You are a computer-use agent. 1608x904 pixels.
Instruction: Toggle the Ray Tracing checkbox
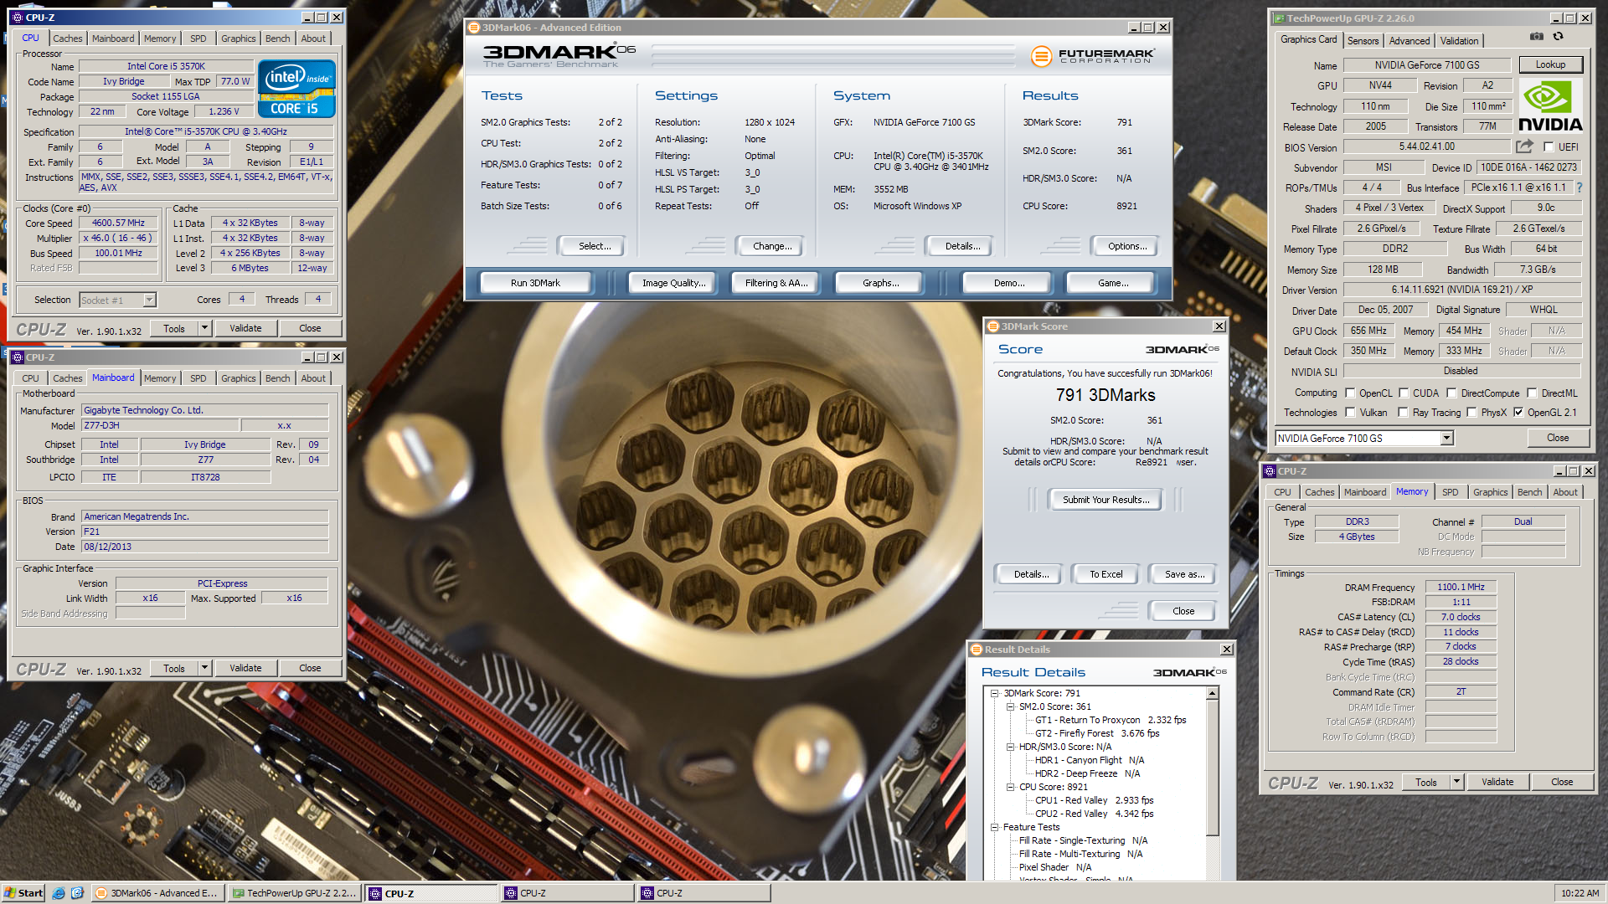pos(1404,413)
